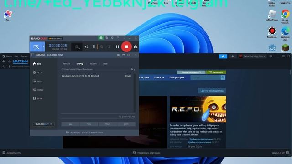Go back with the Steam back arrow
Screen dimensions: 292x164
coord(4,61)
